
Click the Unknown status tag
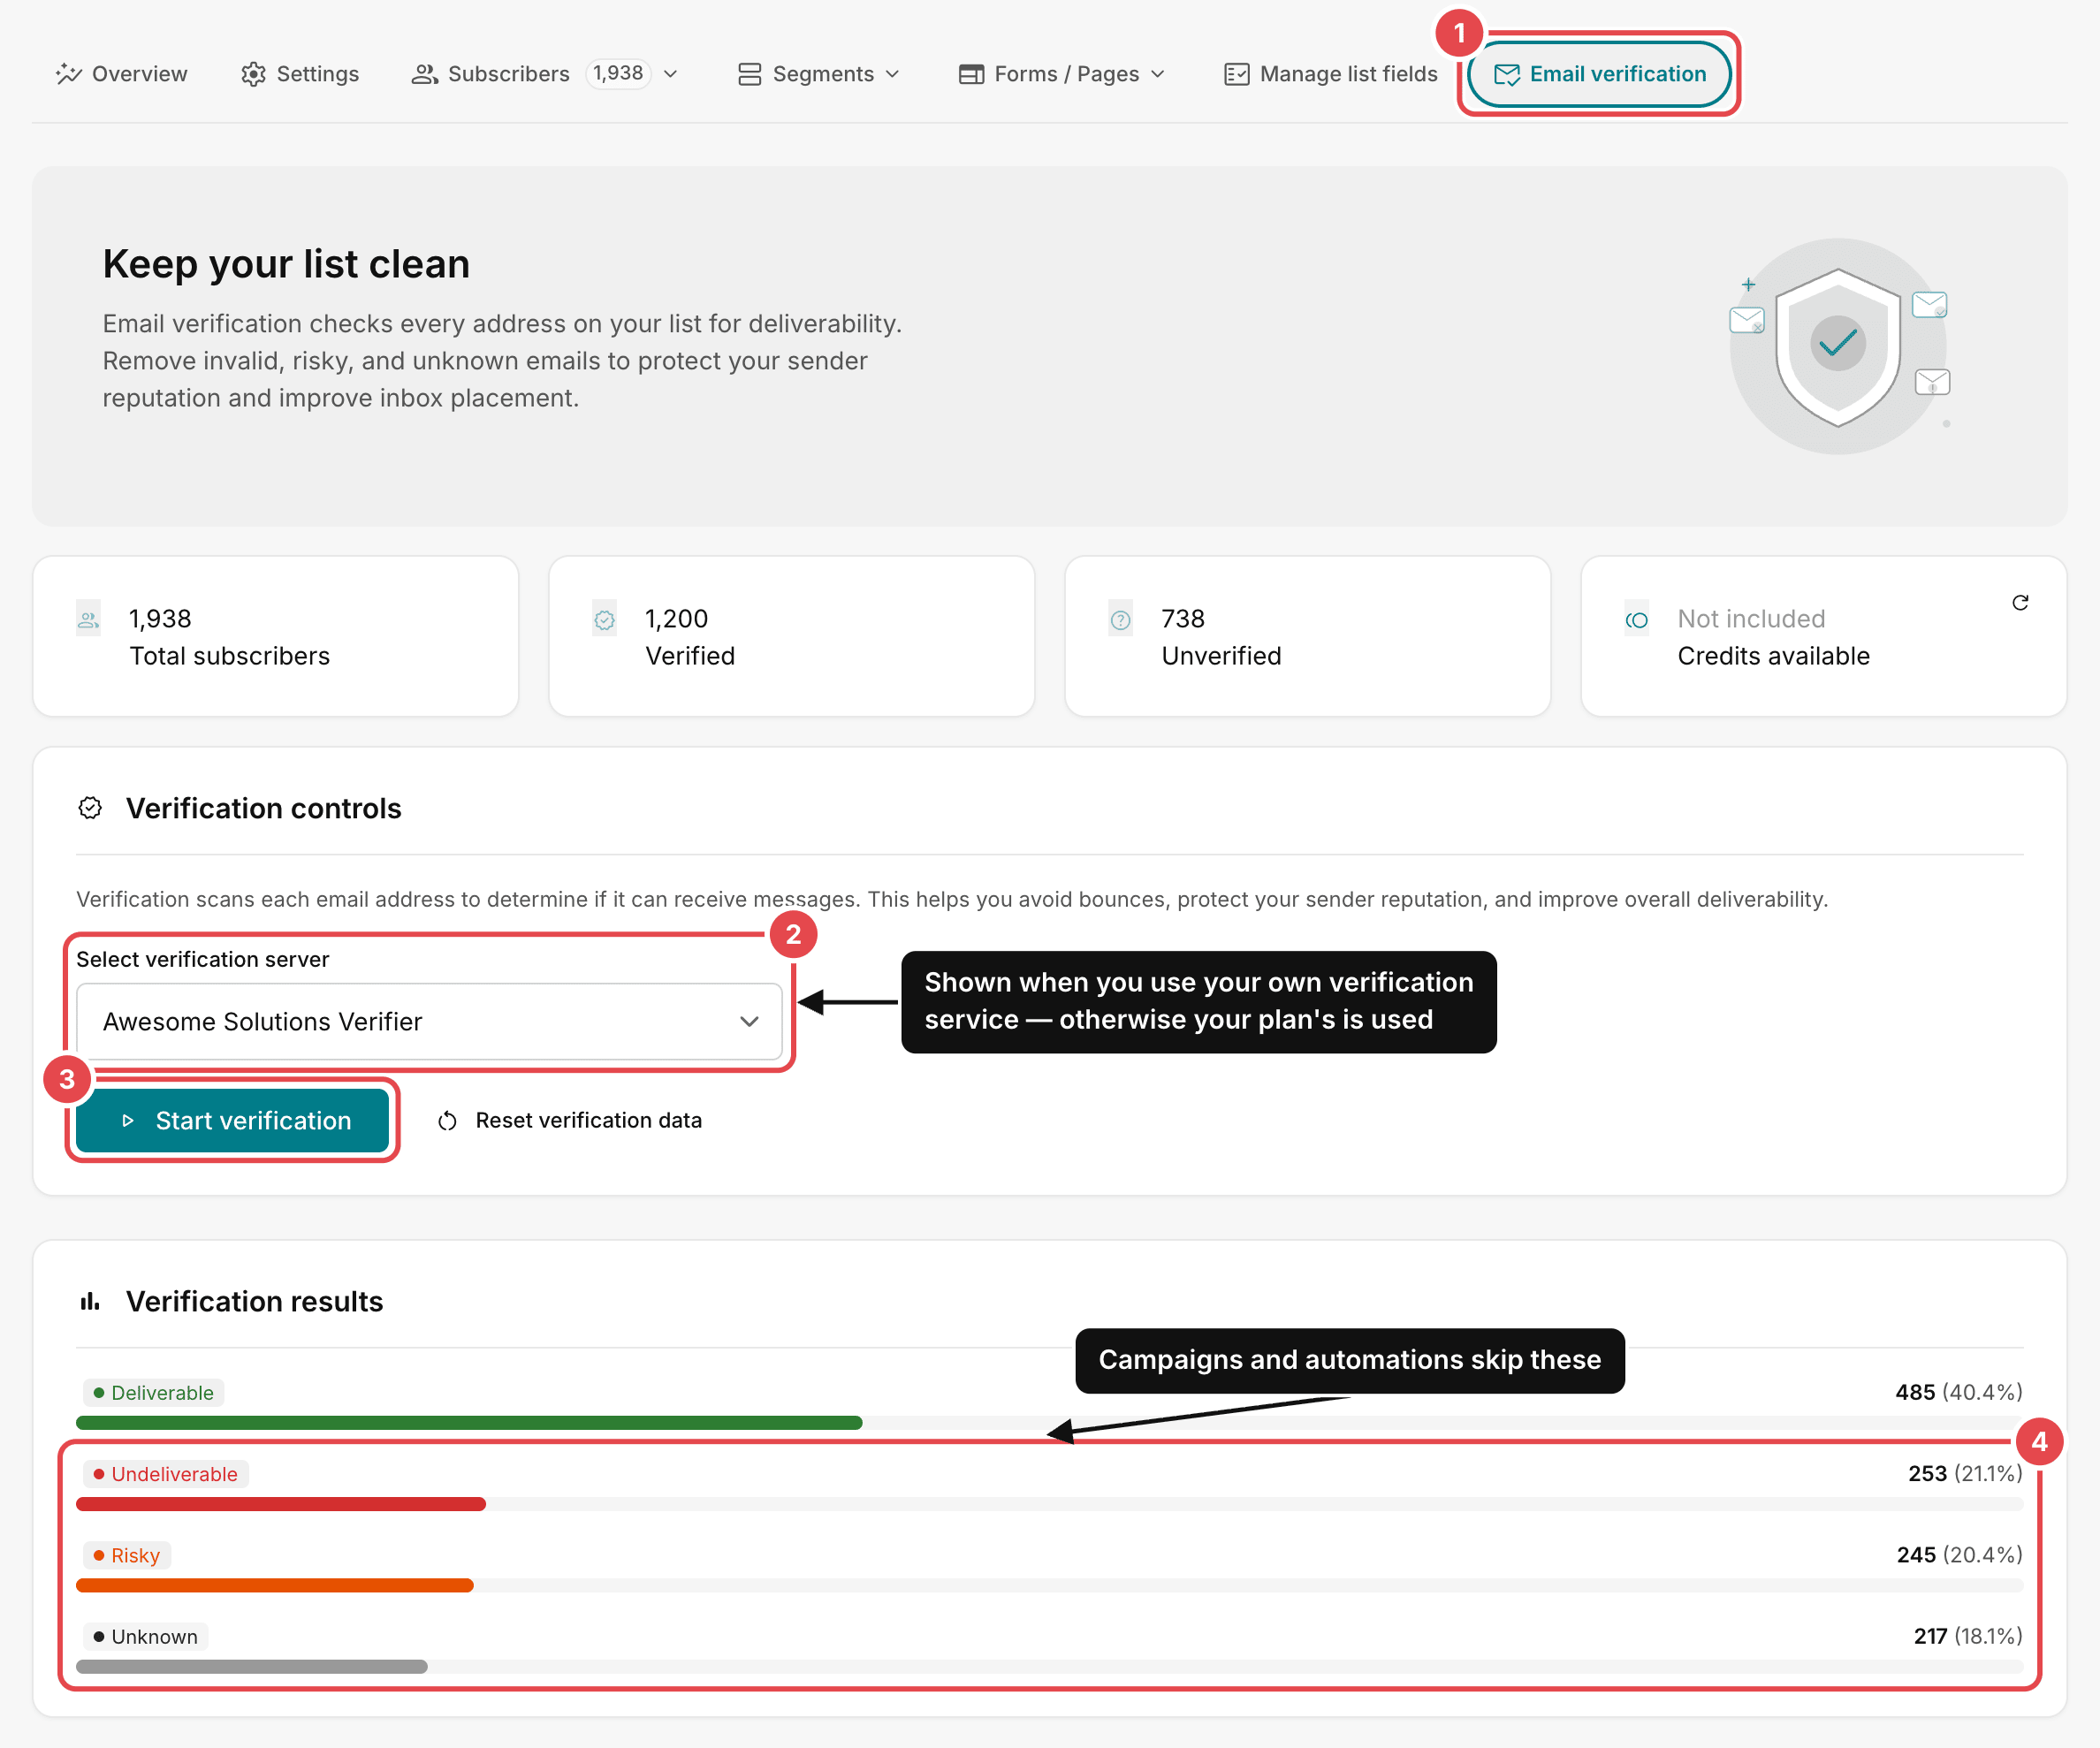tap(146, 1636)
